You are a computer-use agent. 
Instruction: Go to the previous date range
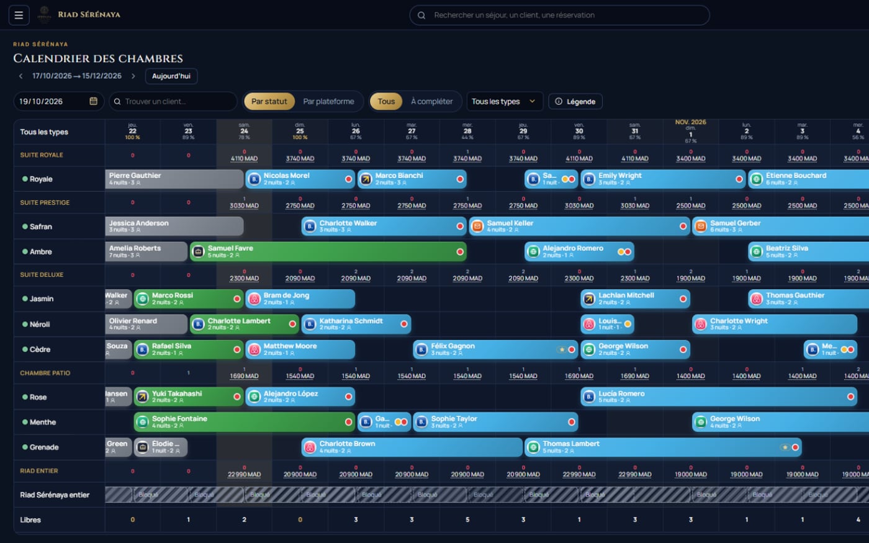(20, 76)
